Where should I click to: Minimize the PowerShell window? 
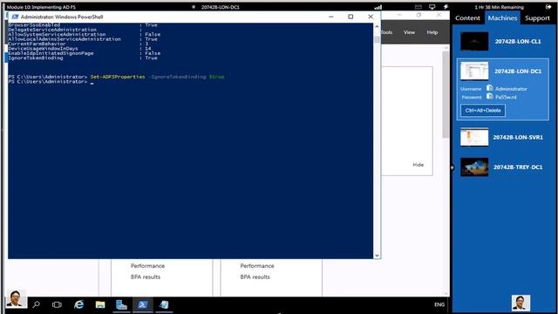(x=331, y=17)
